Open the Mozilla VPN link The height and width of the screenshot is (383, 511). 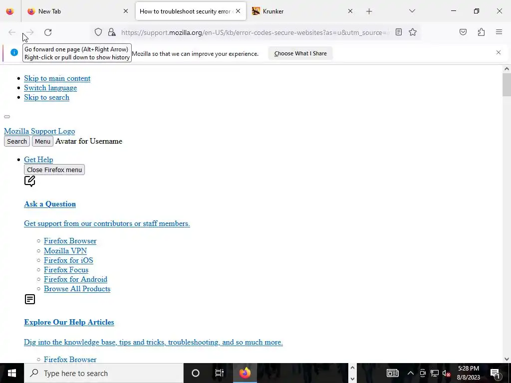point(65,251)
